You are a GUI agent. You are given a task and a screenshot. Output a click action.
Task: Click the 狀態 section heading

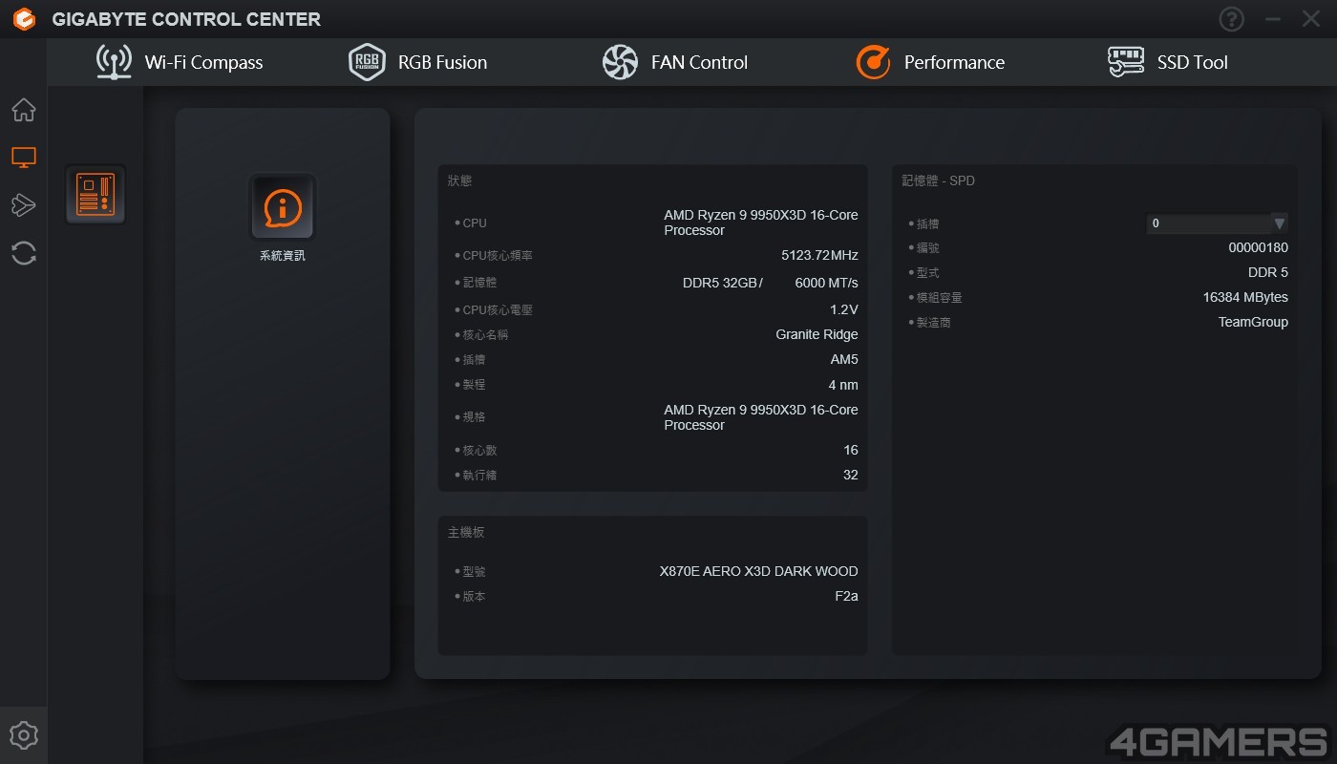pyautogui.click(x=459, y=180)
